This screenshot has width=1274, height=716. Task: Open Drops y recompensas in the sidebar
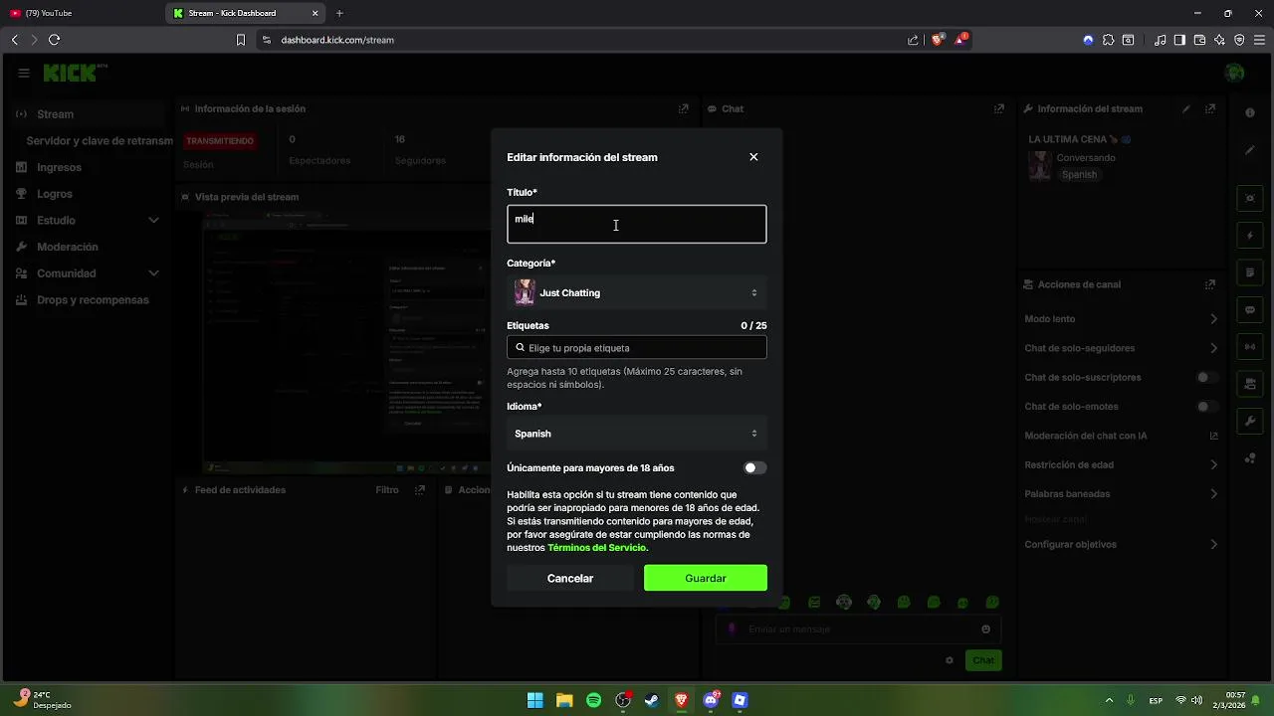[93, 300]
